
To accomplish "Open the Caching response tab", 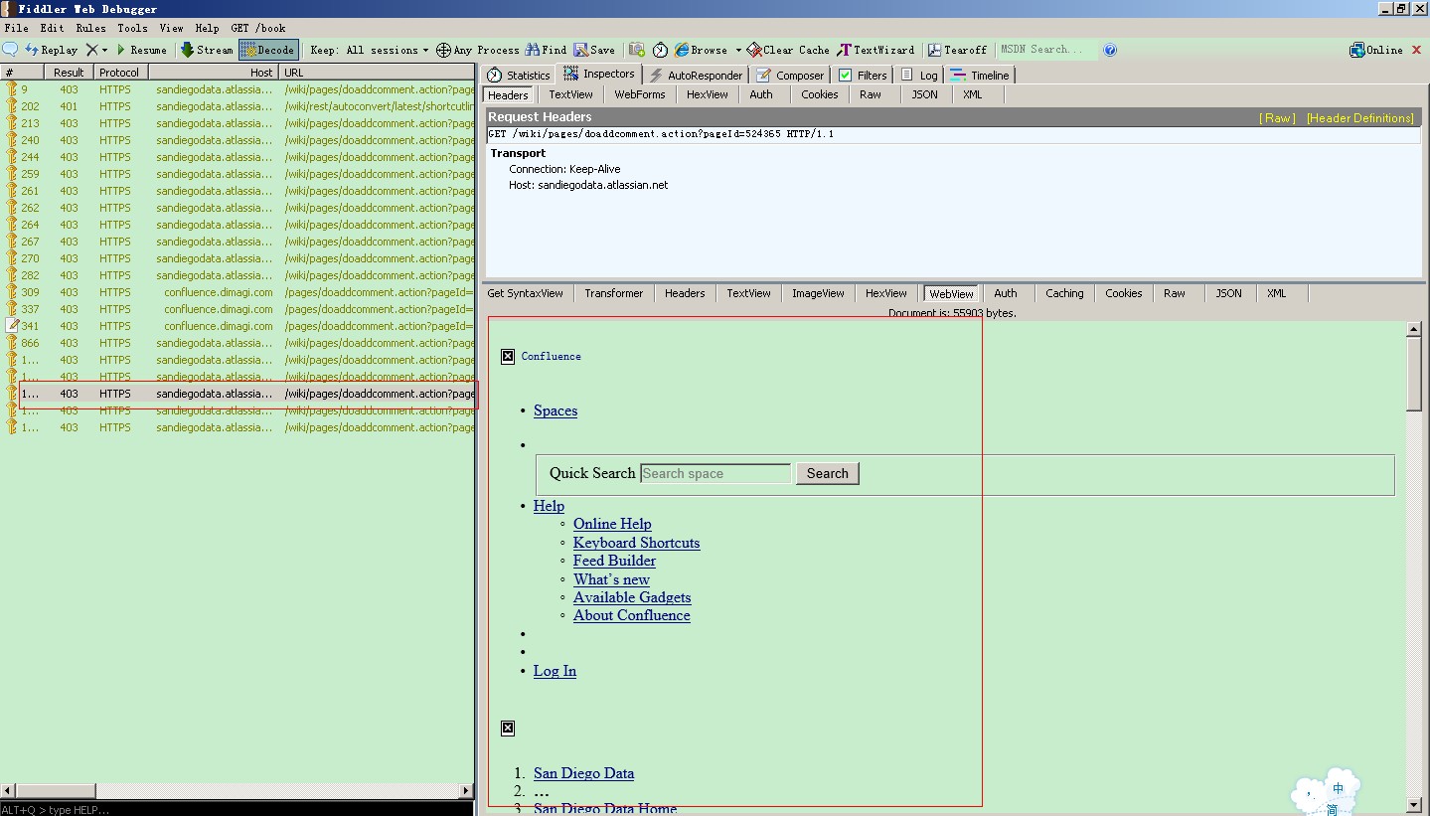I will coord(1064,293).
